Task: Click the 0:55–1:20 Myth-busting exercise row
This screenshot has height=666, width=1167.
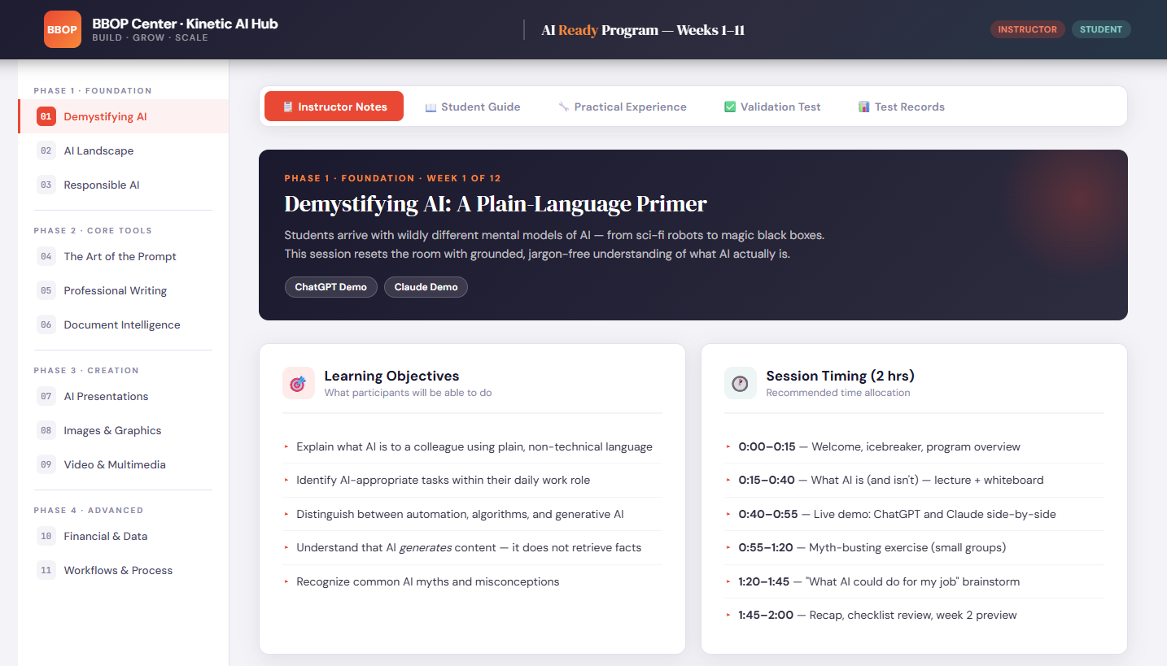Action: click(x=914, y=547)
